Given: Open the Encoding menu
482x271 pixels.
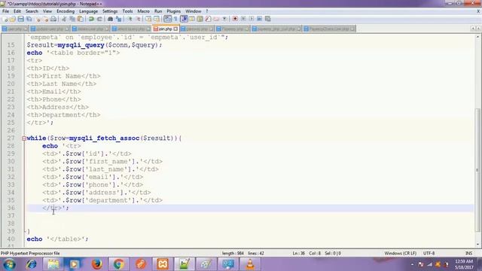Looking at the screenshot, I should point(66,11).
